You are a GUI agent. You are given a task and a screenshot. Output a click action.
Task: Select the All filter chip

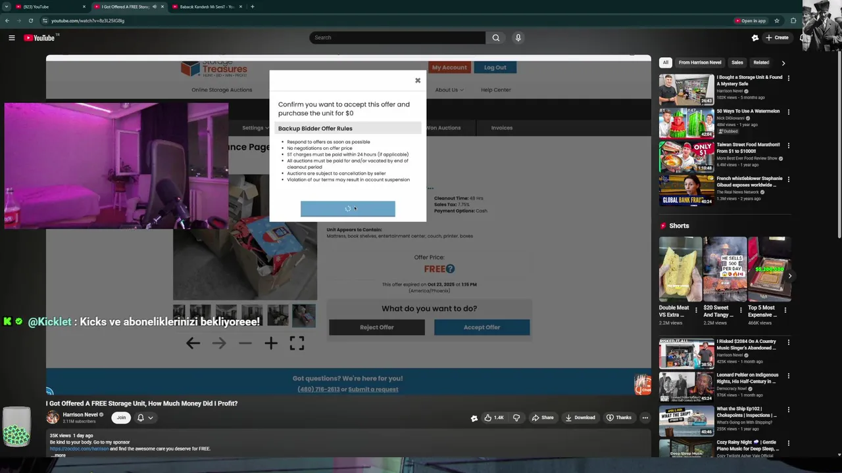point(666,62)
